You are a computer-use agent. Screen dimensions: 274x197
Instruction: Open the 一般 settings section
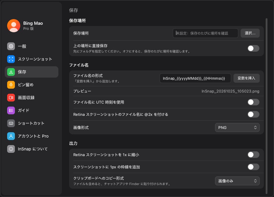[32, 46]
